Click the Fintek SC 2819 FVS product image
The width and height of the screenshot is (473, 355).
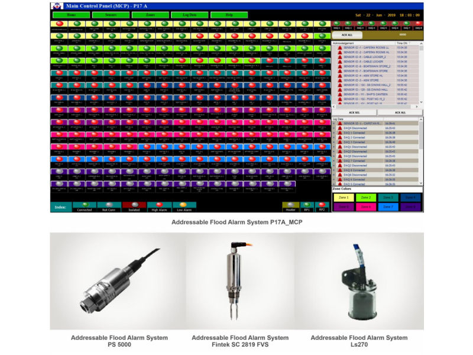click(240, 281)
